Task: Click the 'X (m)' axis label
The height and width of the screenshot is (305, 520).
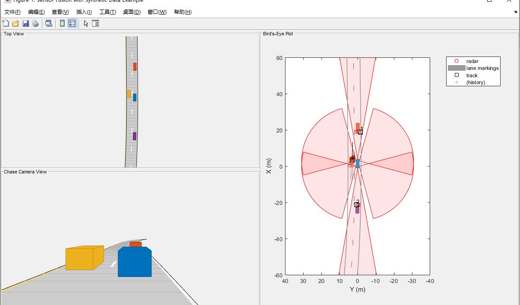Action: [x=269, y=167]
